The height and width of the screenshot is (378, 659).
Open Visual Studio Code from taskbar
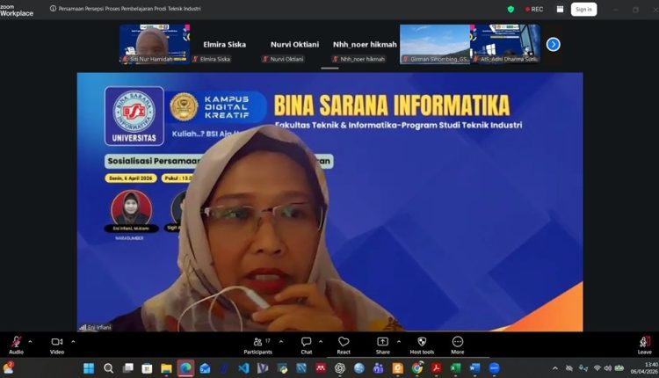243,368
